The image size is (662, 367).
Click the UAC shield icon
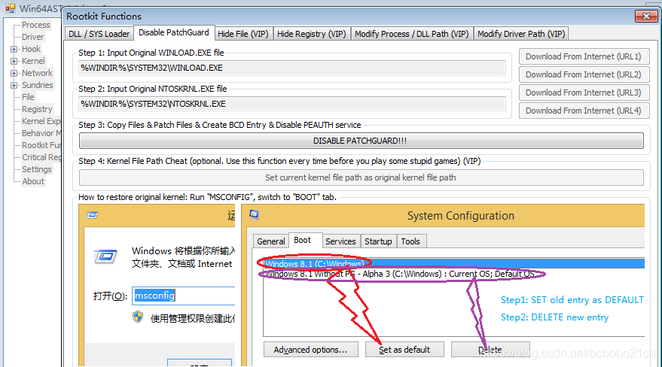point(138,317)
